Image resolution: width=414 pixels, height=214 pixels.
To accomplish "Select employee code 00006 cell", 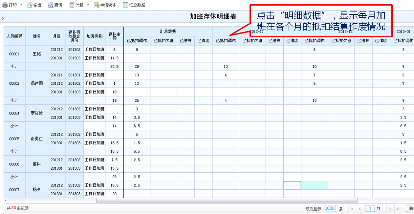I will tap(14, 164).
